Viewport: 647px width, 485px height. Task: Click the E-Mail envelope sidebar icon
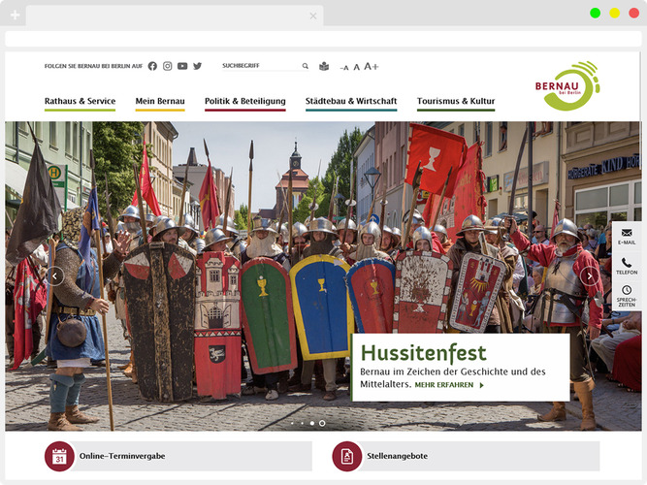click(627, 233)
